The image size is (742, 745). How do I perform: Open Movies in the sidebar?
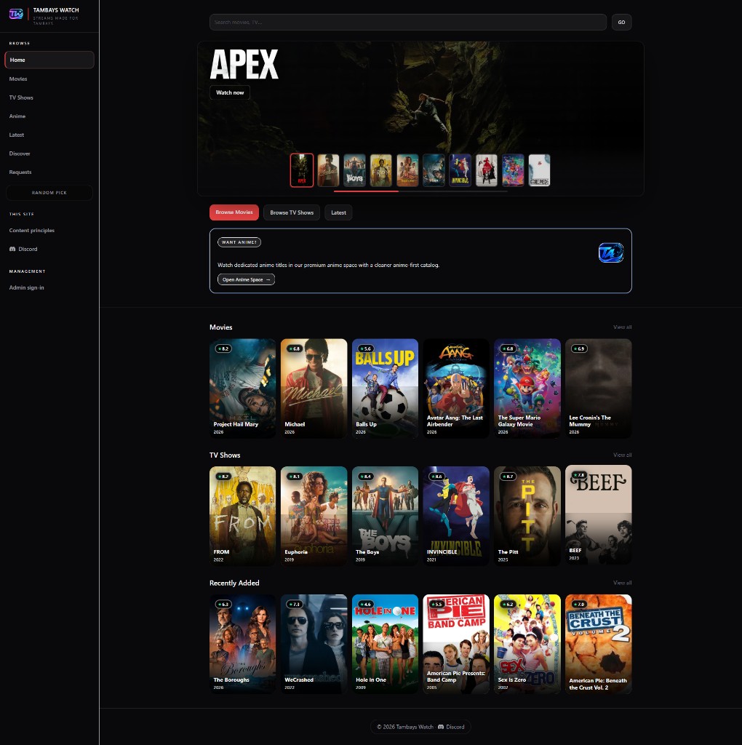pyautogui.click(x=18, y=79)
